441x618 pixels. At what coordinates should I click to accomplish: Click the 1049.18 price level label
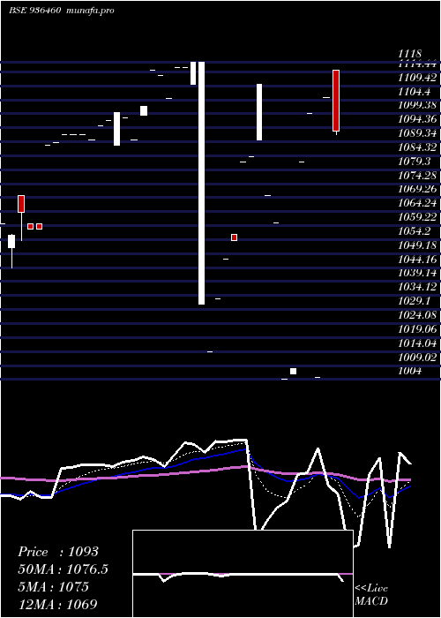417,245
